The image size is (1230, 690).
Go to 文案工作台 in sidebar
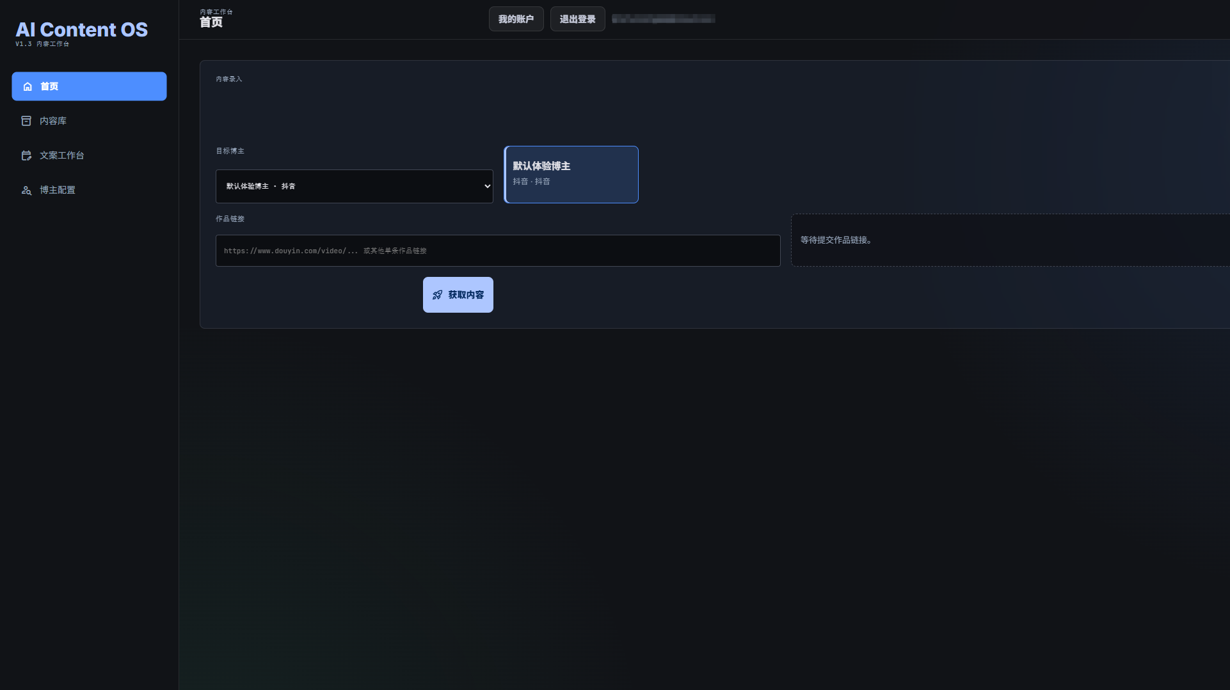pyautogui.click(x=89, y=155)
